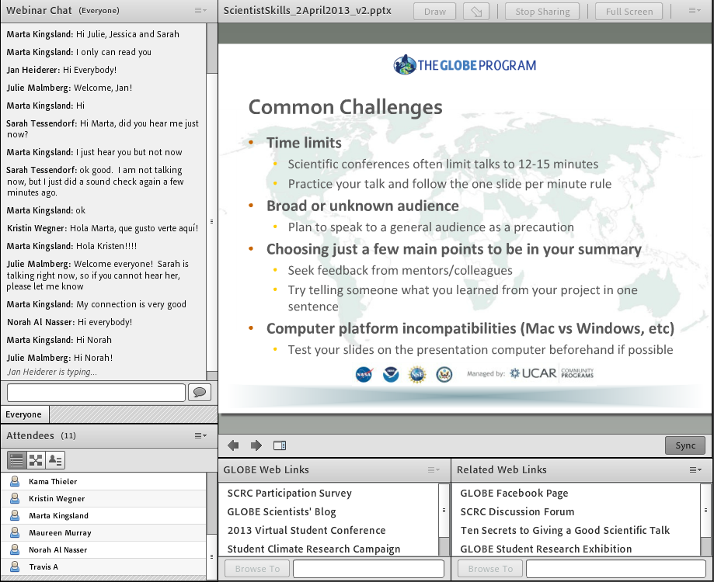Open the Related Web Links pod menu

tap(695, 469)
